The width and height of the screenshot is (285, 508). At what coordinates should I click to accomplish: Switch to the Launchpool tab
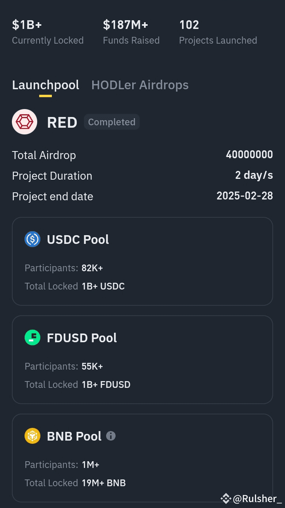46,85
